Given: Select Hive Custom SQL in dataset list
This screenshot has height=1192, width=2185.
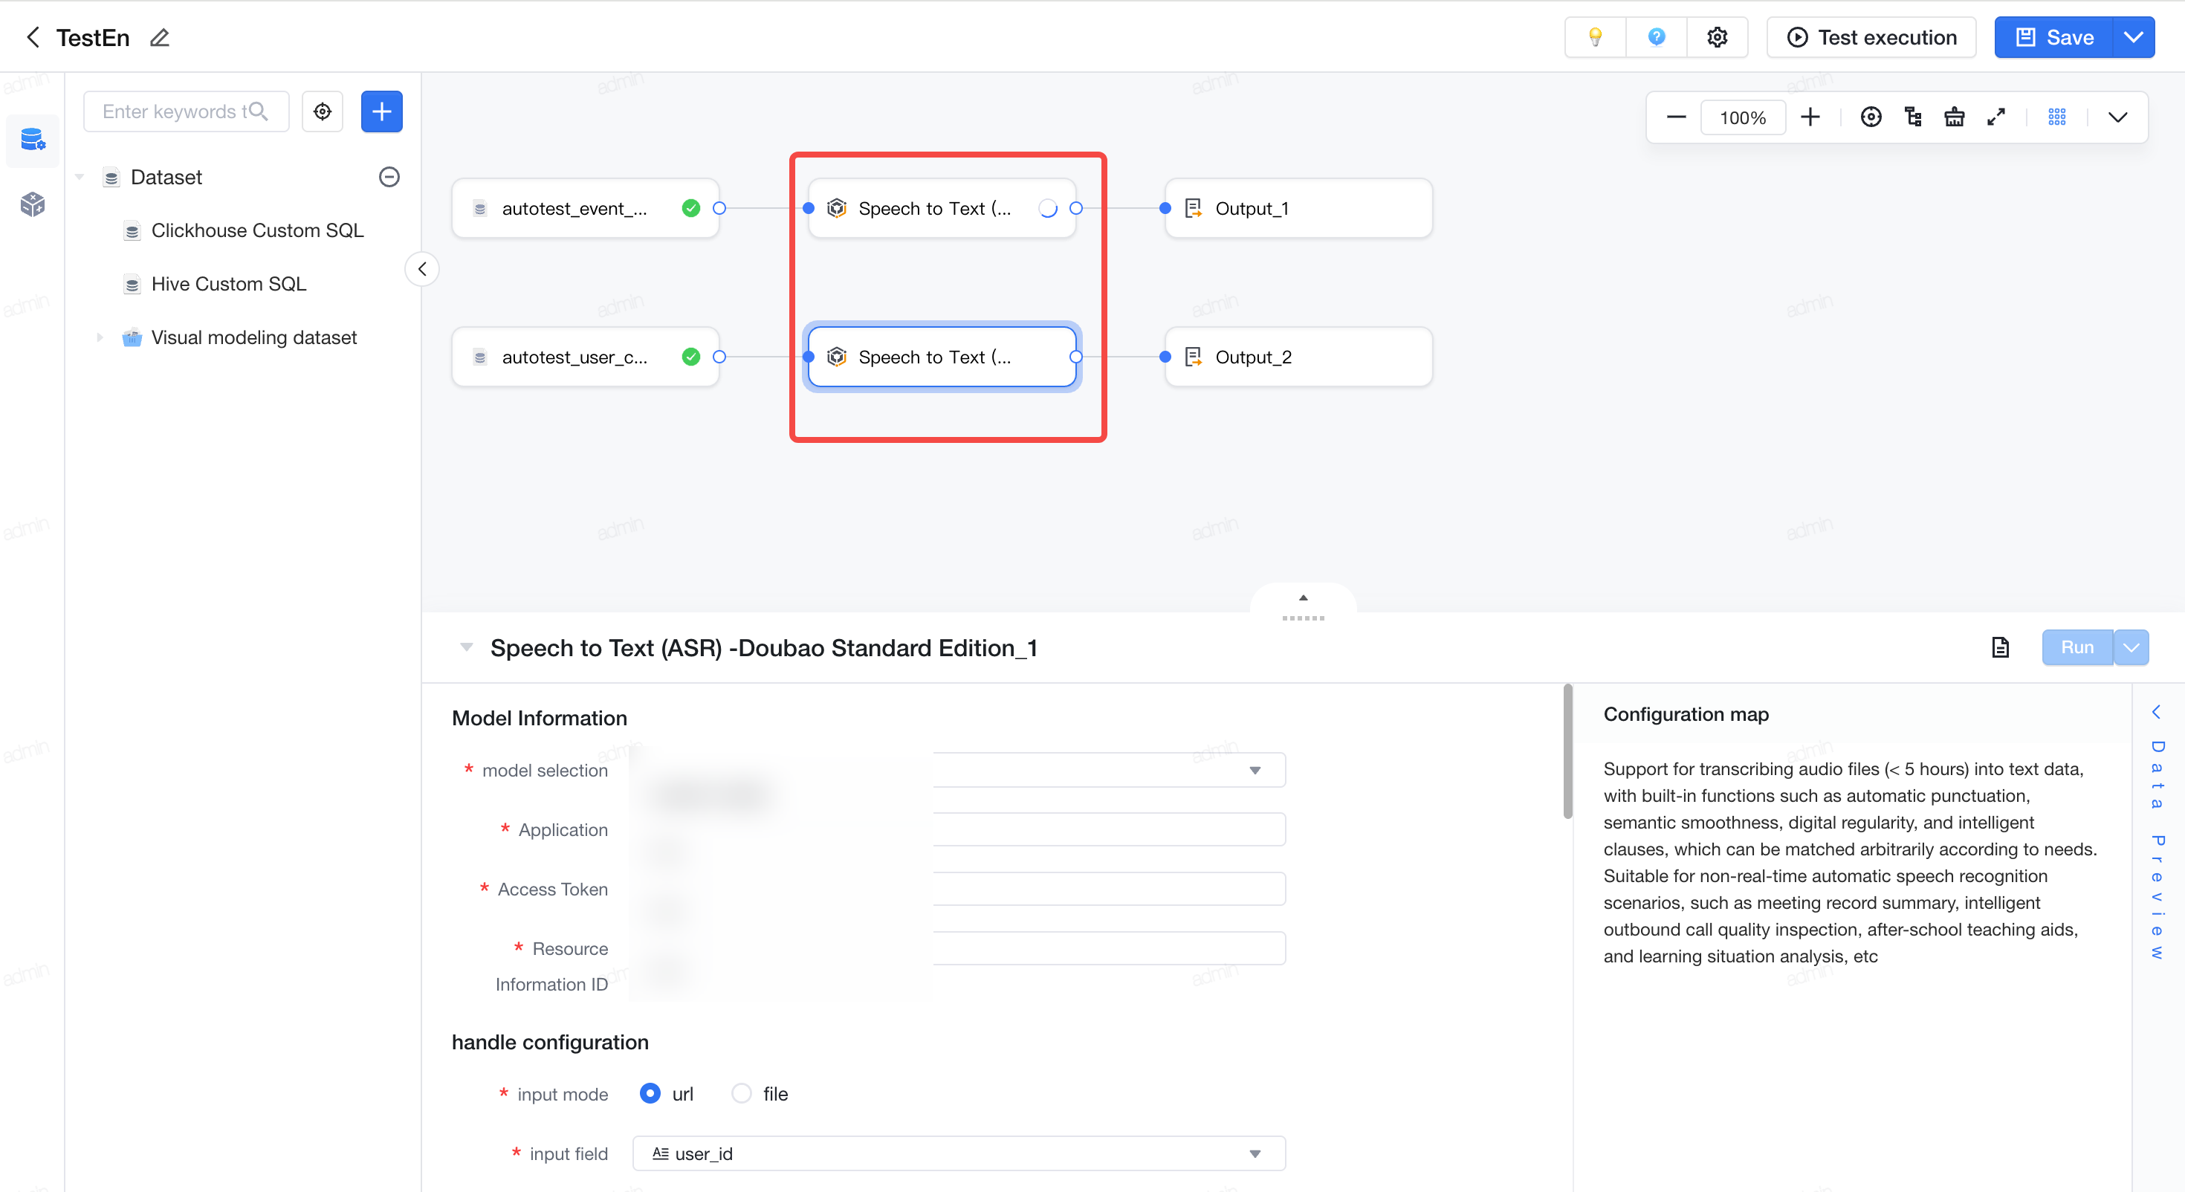Looking at the screenshot, I should [x=228, y=283].
